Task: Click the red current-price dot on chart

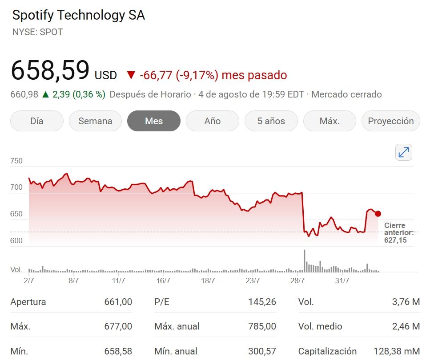Action: click(x=378, y=214)
